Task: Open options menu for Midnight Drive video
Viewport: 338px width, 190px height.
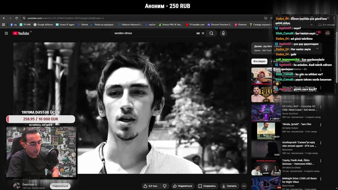Action: coord(321,179)
